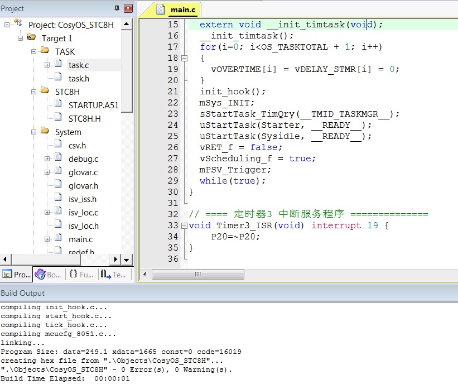Open the Project (Pro...) tab
Image resolution: width=458 pixels, height=389 pixels.
coord(17,275)
